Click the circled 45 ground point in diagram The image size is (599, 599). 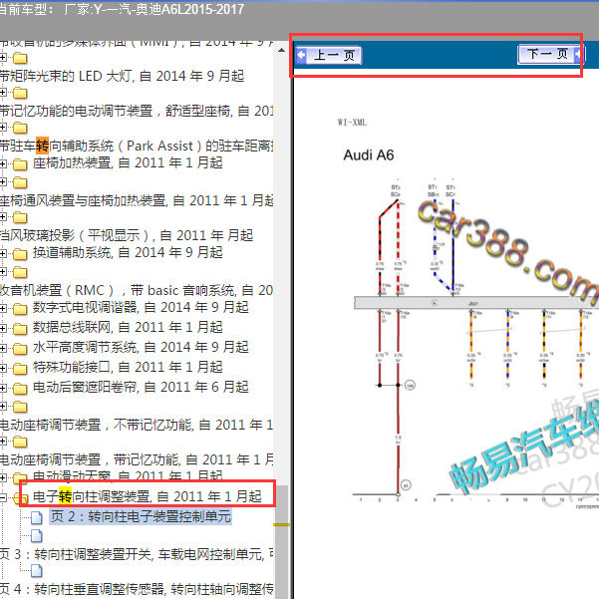[x=406, y=486]
